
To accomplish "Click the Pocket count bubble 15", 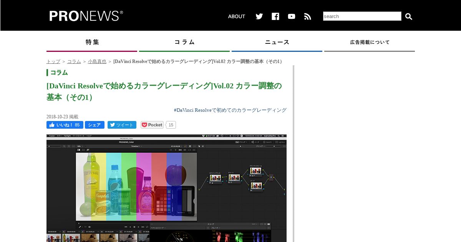I will pos(171,125).
